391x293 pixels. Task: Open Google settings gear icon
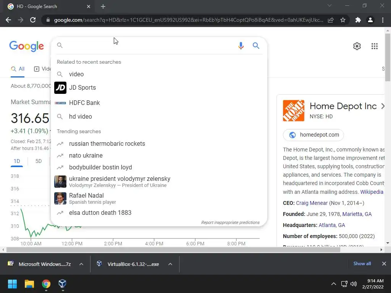pyautogui.click(x=357, y=46)
